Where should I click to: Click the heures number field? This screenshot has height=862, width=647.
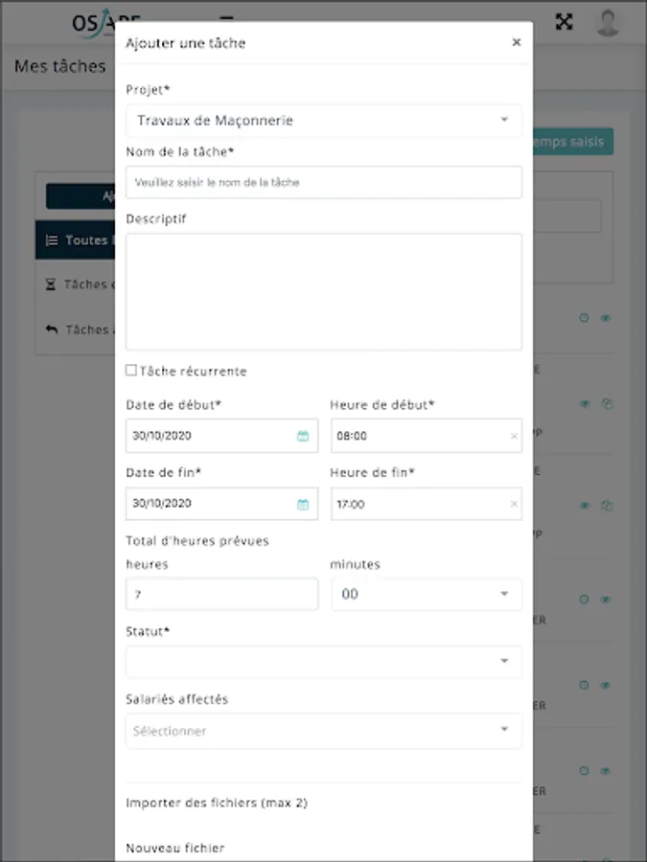(221, 595)
